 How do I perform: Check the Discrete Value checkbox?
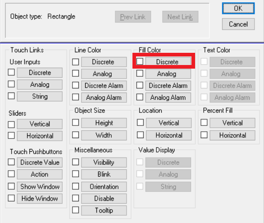[11, 162]
